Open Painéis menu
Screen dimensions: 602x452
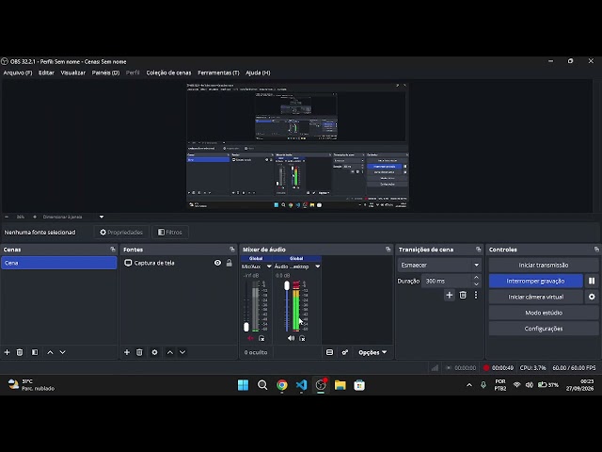tap(105, 73)
